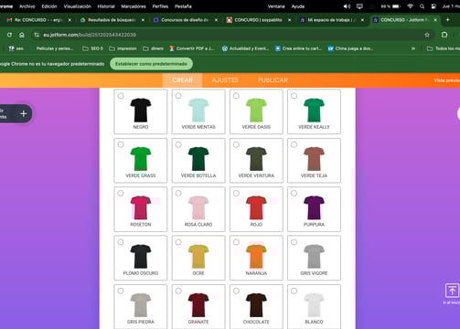Switch to the PUBLICAR tab
Viewport: 460px width, 329px height.
(x=273, y=80)
